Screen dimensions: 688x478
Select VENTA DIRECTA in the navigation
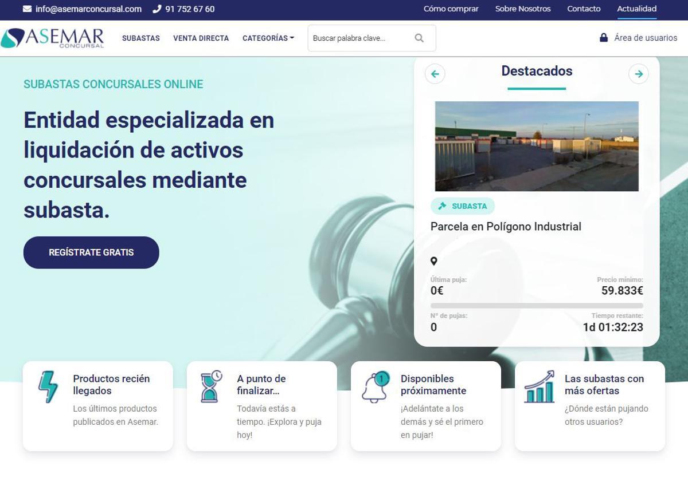201,38
